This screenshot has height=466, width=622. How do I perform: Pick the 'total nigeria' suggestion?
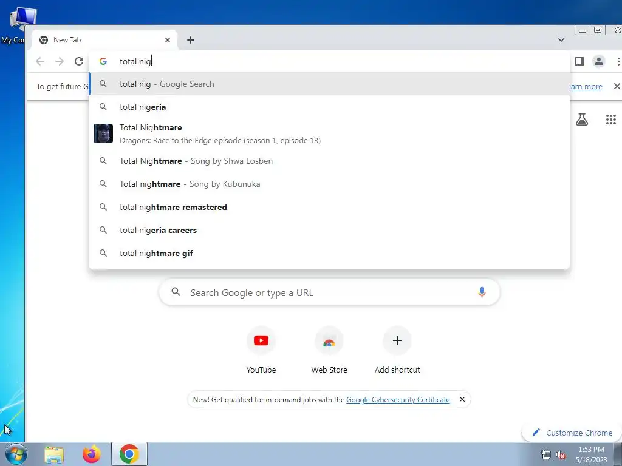click(x=329, y=107)
